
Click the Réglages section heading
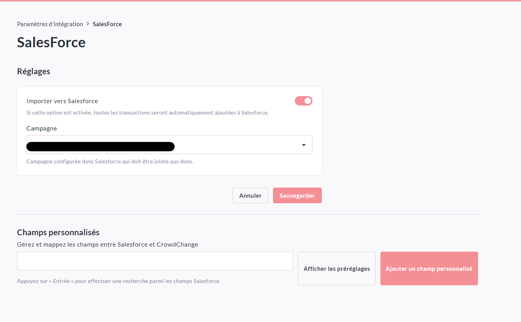pos(34,72)
